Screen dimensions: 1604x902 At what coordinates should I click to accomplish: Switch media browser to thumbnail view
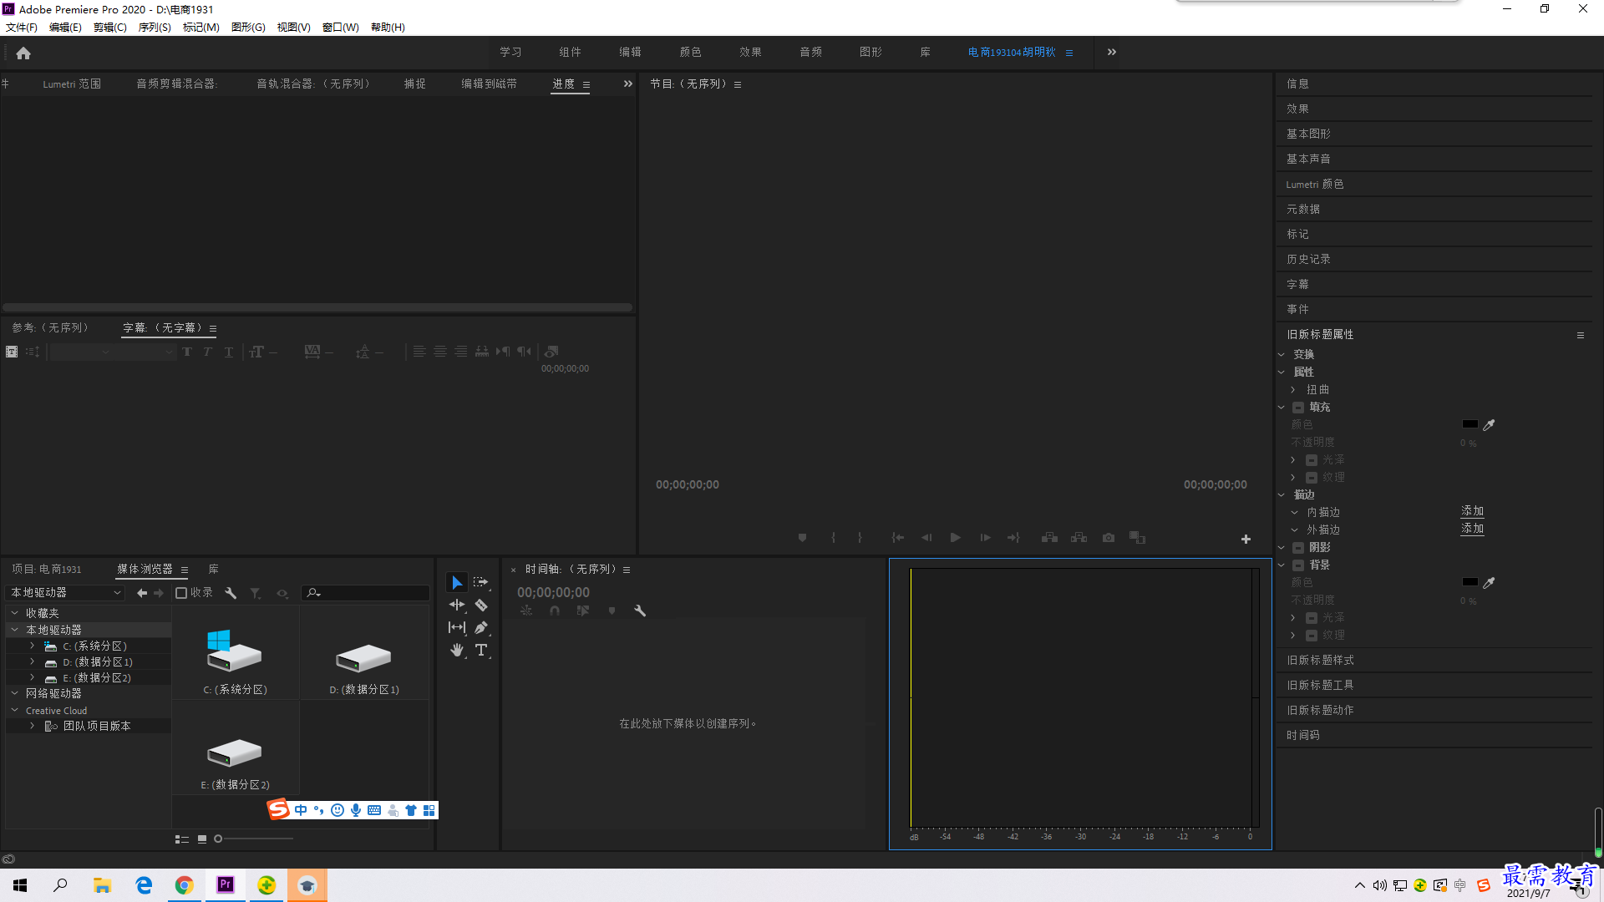click(x=202, y=839)
